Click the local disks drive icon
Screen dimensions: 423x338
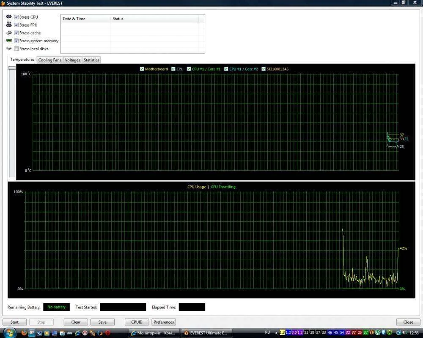point(9,49)
